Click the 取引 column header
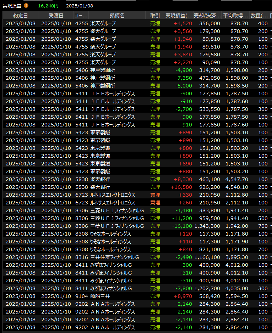 pyautogui.click(x=155, y=16)
